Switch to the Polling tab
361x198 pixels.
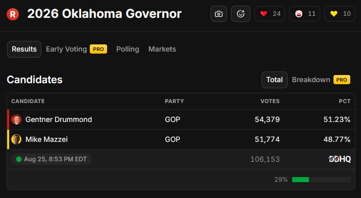point(127,49)
